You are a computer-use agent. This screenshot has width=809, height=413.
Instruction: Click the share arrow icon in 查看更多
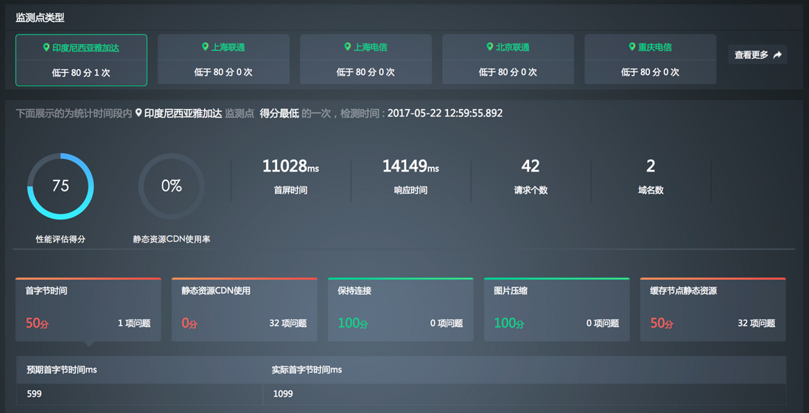coord(777,54)
